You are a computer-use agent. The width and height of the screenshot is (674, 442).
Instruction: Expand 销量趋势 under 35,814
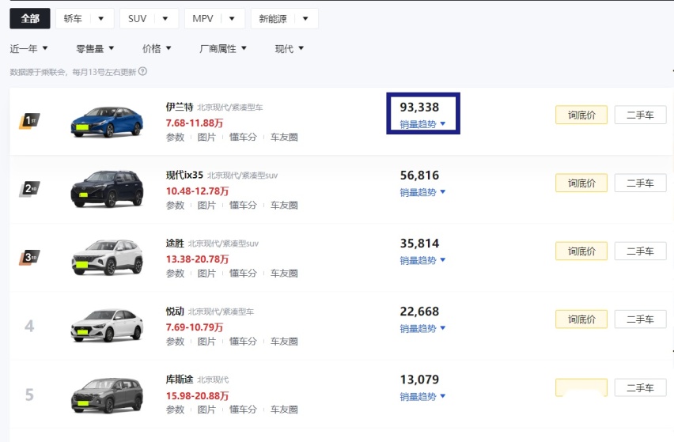(x=422, y=260)
